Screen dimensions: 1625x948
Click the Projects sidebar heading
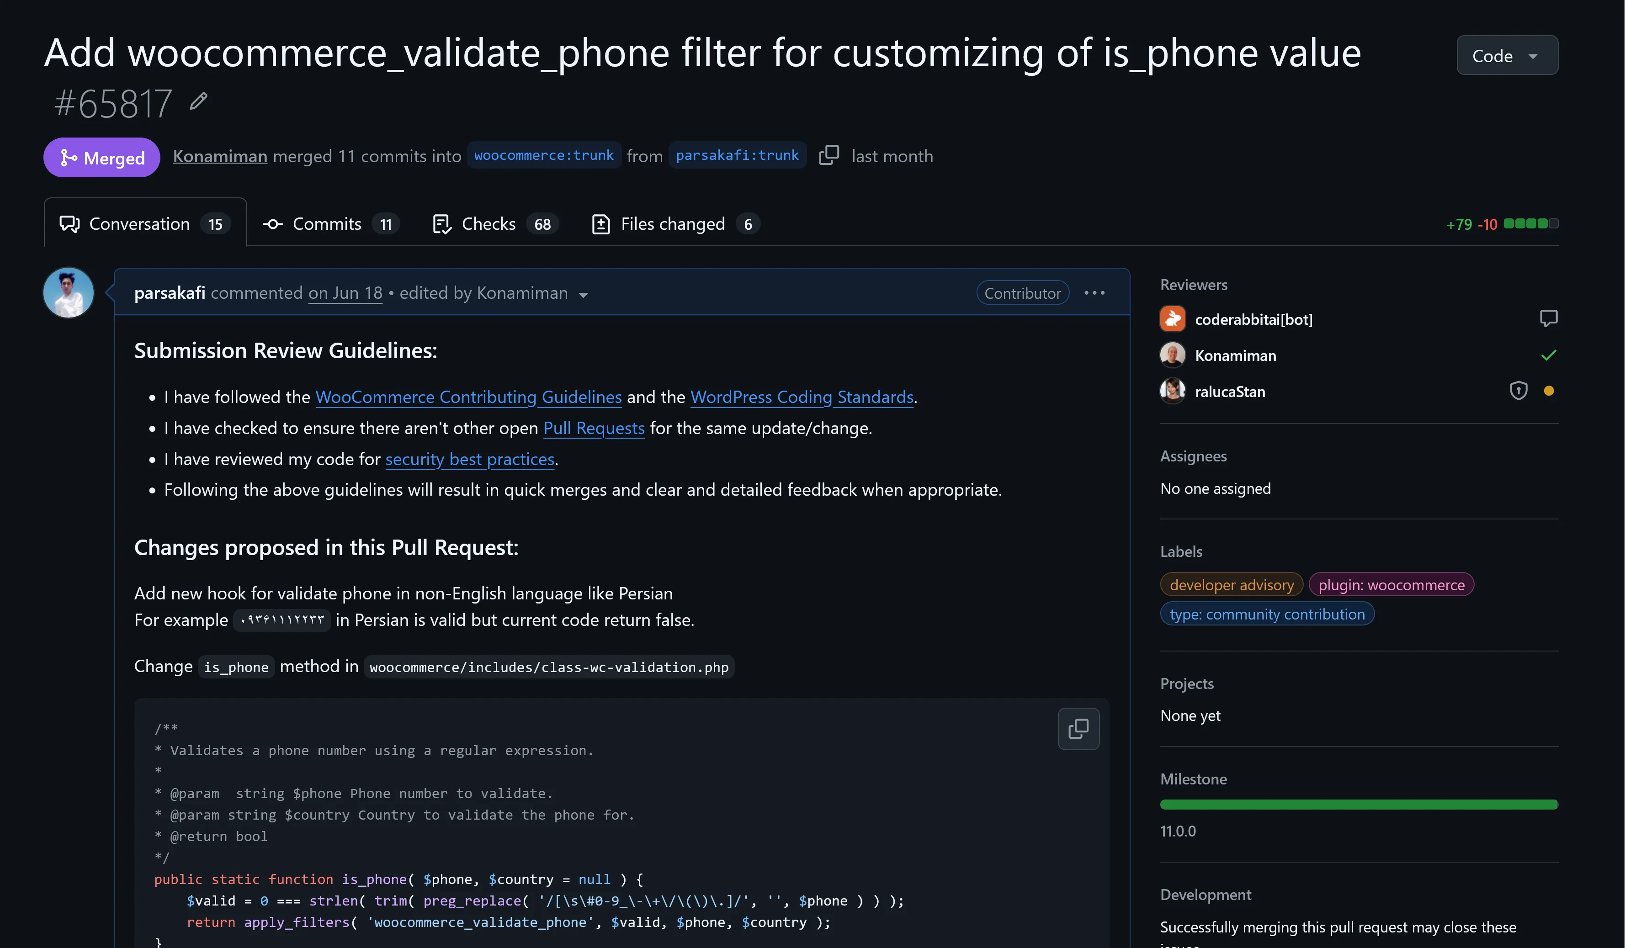coord(1186,683)
